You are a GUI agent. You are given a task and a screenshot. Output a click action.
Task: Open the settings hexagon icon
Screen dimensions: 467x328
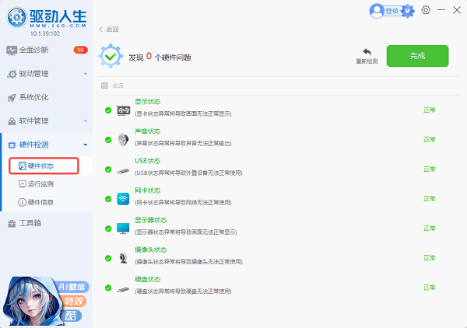426,10
